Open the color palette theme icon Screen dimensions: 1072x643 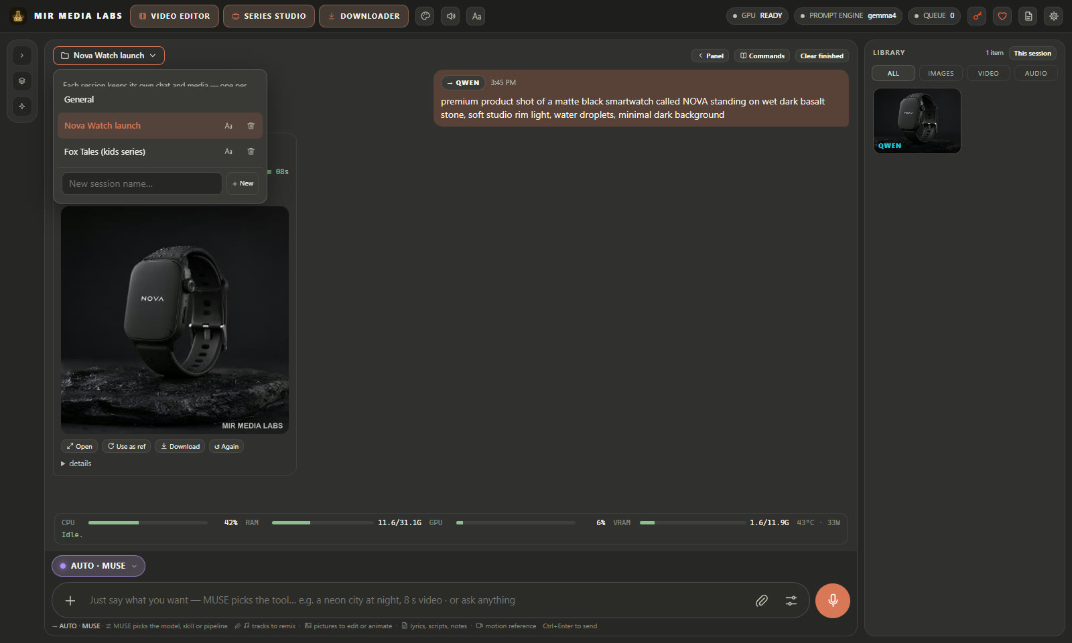click(x=425, y=16)
